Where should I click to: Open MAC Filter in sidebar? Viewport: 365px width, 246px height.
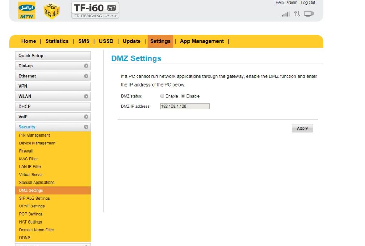[x=29, y=159]
